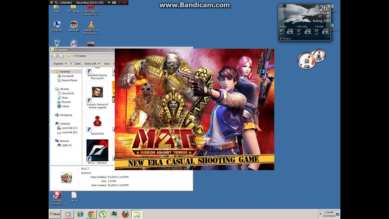Launch Bandicam from the desktop

point(74,26)
